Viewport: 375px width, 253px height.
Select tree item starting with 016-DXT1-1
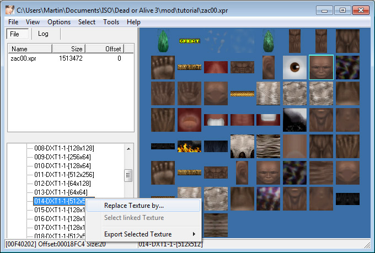[x=60, y=219]
